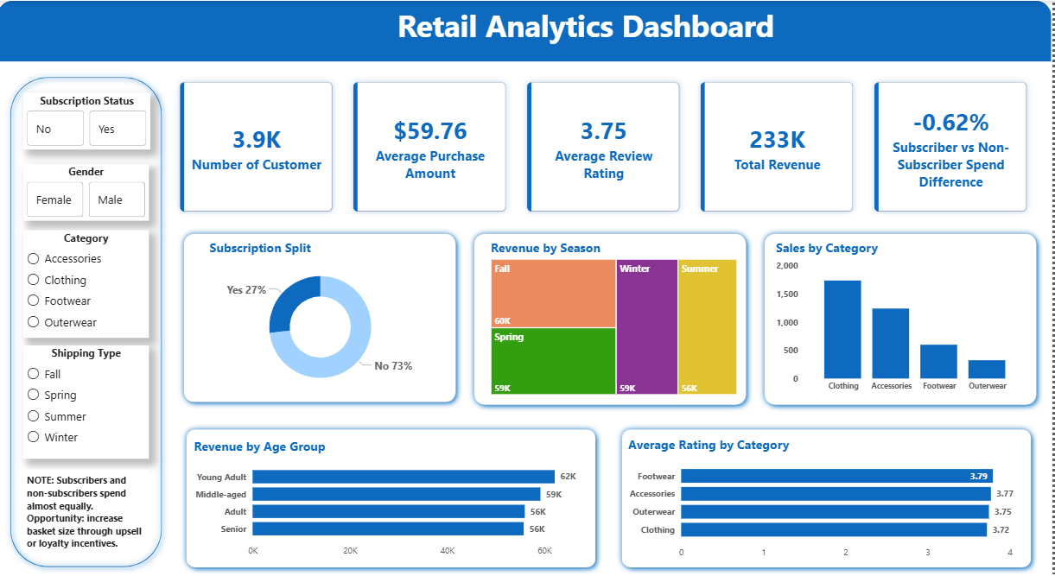Image resolution: width=1055 pixels, height=576 pixels.
Task: Click the Subscription Status slicer header
Action: click(x=86, y=101)
